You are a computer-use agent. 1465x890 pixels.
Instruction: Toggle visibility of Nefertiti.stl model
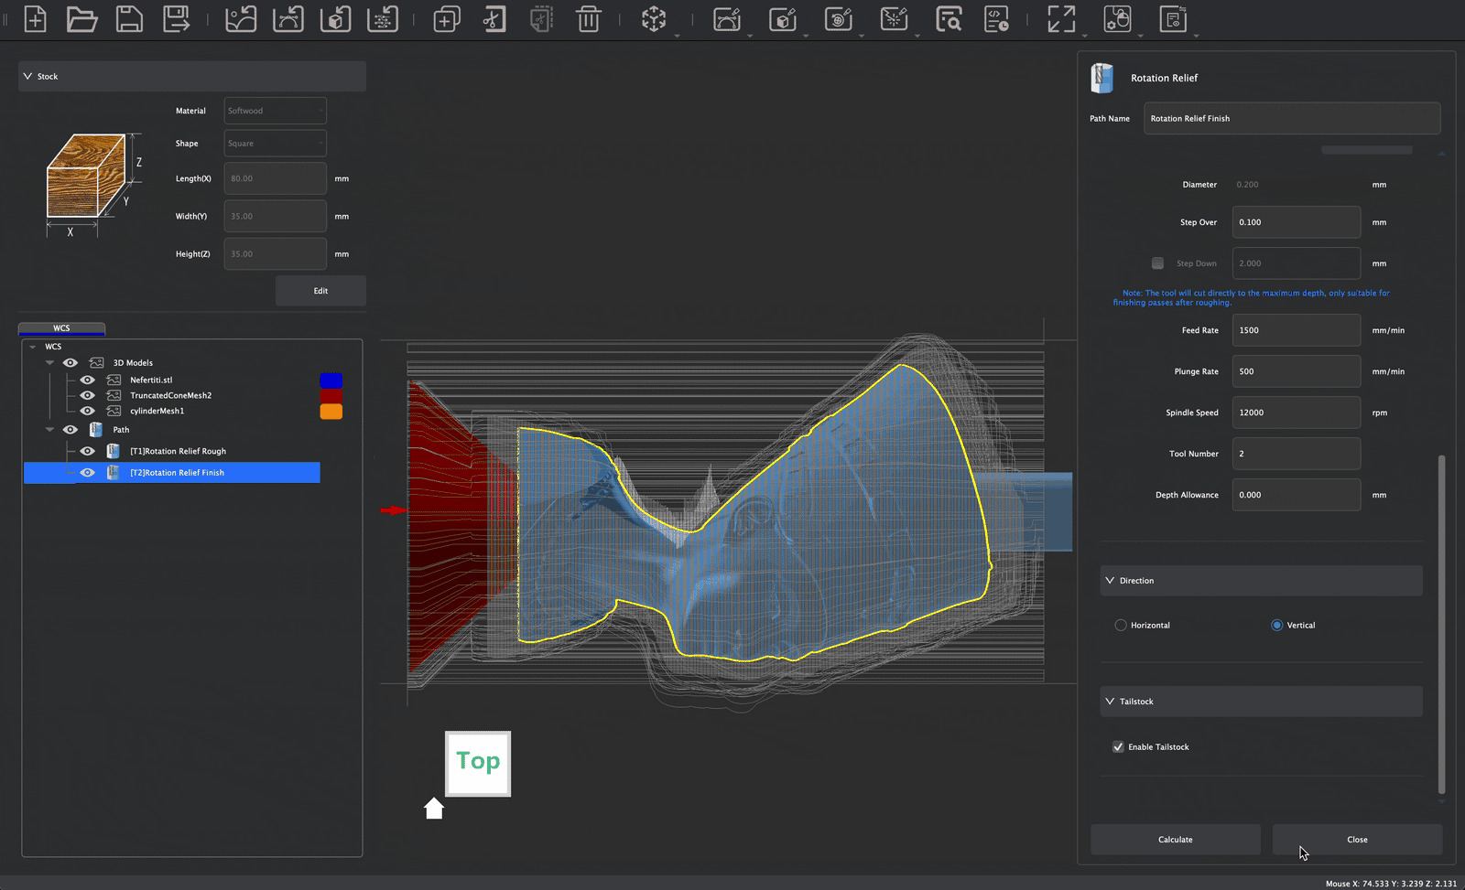[x=87, y=380]
